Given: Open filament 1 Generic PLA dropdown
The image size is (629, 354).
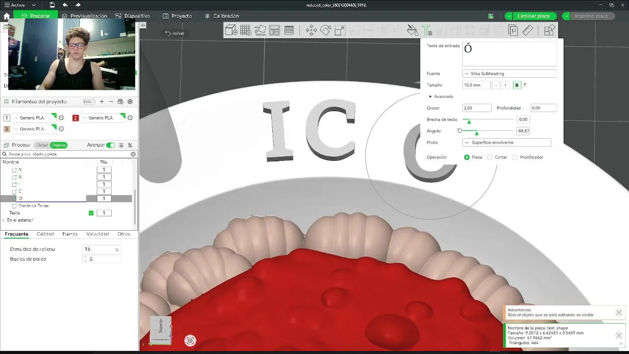Looking at the screenshot, I should [34, 118].
